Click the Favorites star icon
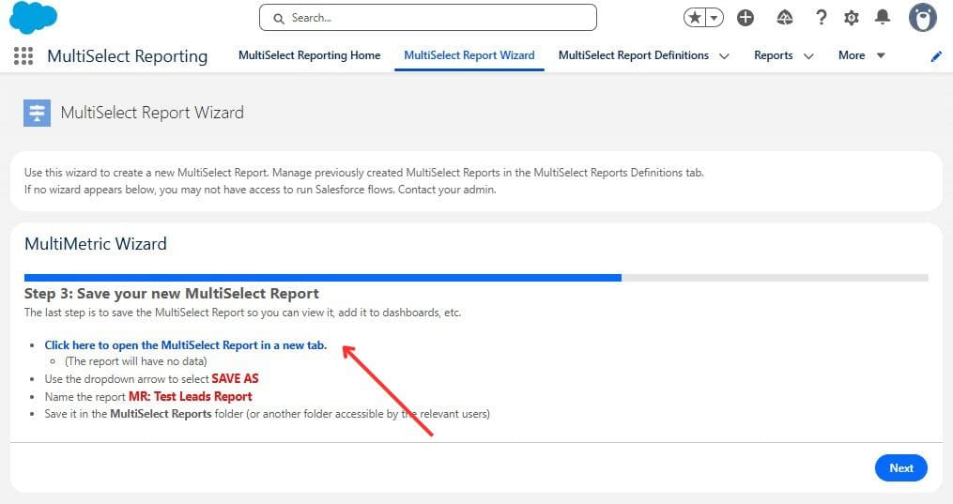This screenshot has height=504, width=953. pos(694,18)
